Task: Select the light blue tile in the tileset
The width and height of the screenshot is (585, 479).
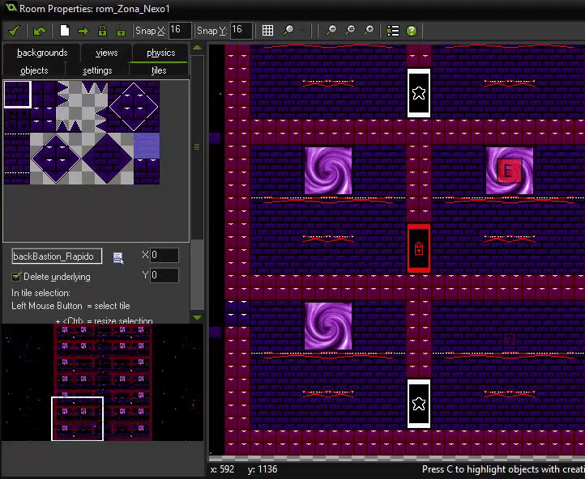Action: tap(147, 146)
